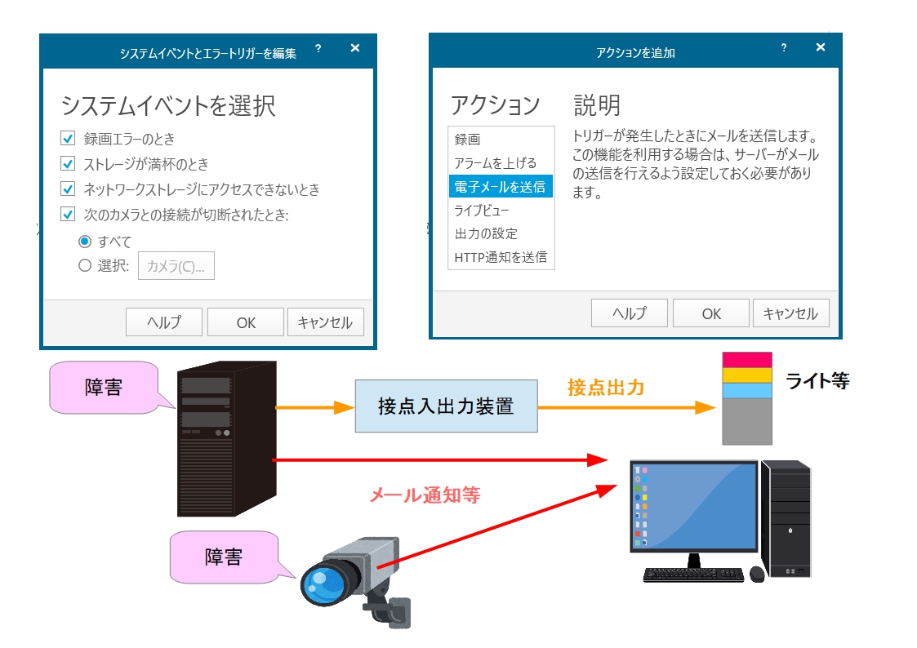917x648 pixels.
Task: Select the すべて radio button
Action: tap(85, 242)
